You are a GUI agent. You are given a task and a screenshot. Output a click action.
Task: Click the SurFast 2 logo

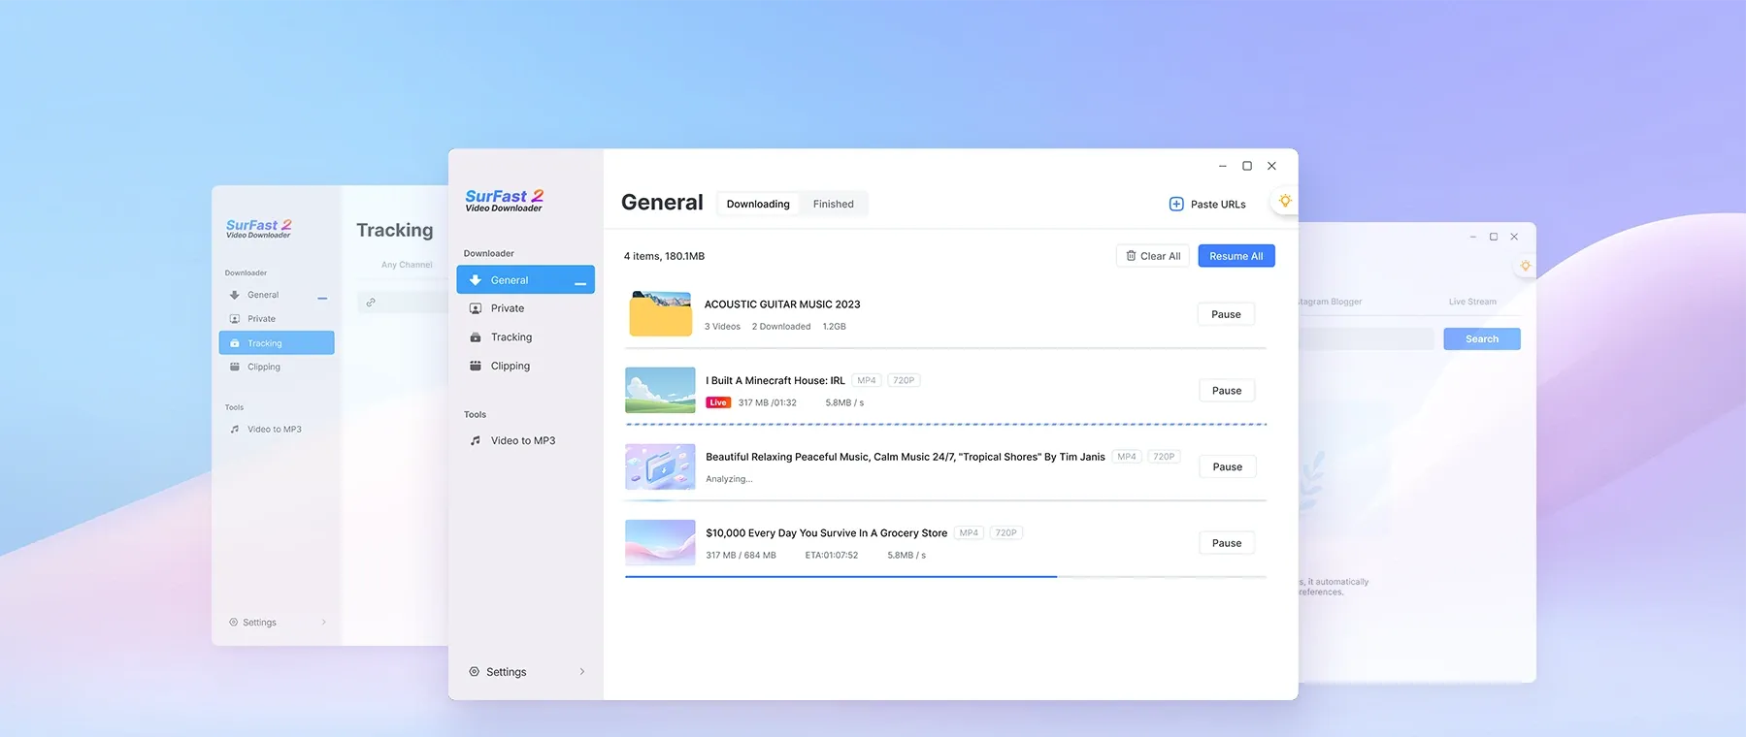[x=504, y=201]
